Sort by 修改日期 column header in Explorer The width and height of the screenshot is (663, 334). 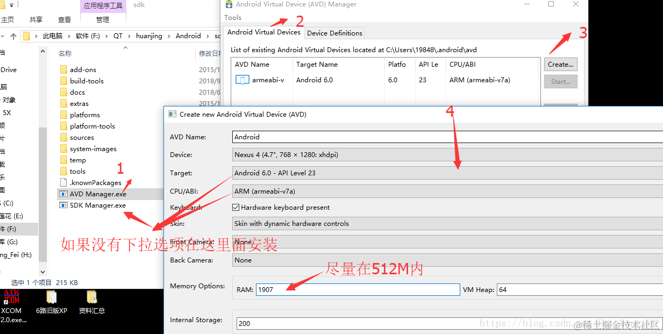pyautogui.click(x=209, y=53)
